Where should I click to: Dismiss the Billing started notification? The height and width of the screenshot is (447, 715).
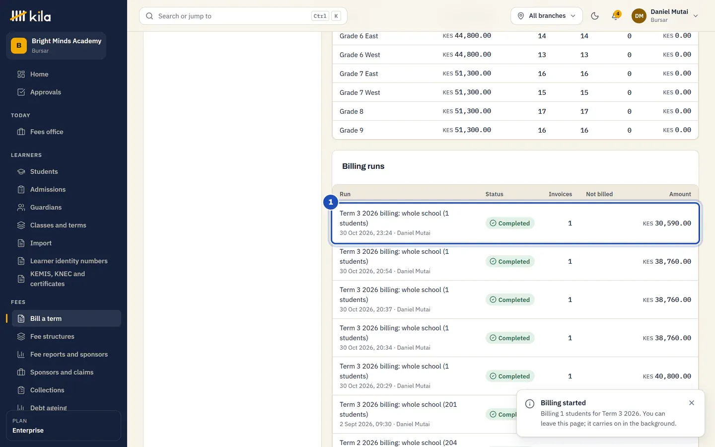(692, 403)
